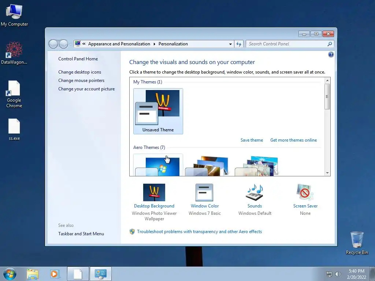375x281 pixels.
Task: Click the theme list scroll up arrow
Action: pos(327,80)
